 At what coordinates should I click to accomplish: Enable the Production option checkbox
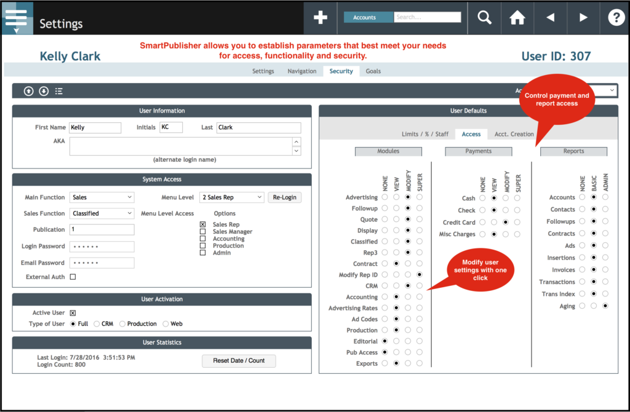click(x=202, y=245)
